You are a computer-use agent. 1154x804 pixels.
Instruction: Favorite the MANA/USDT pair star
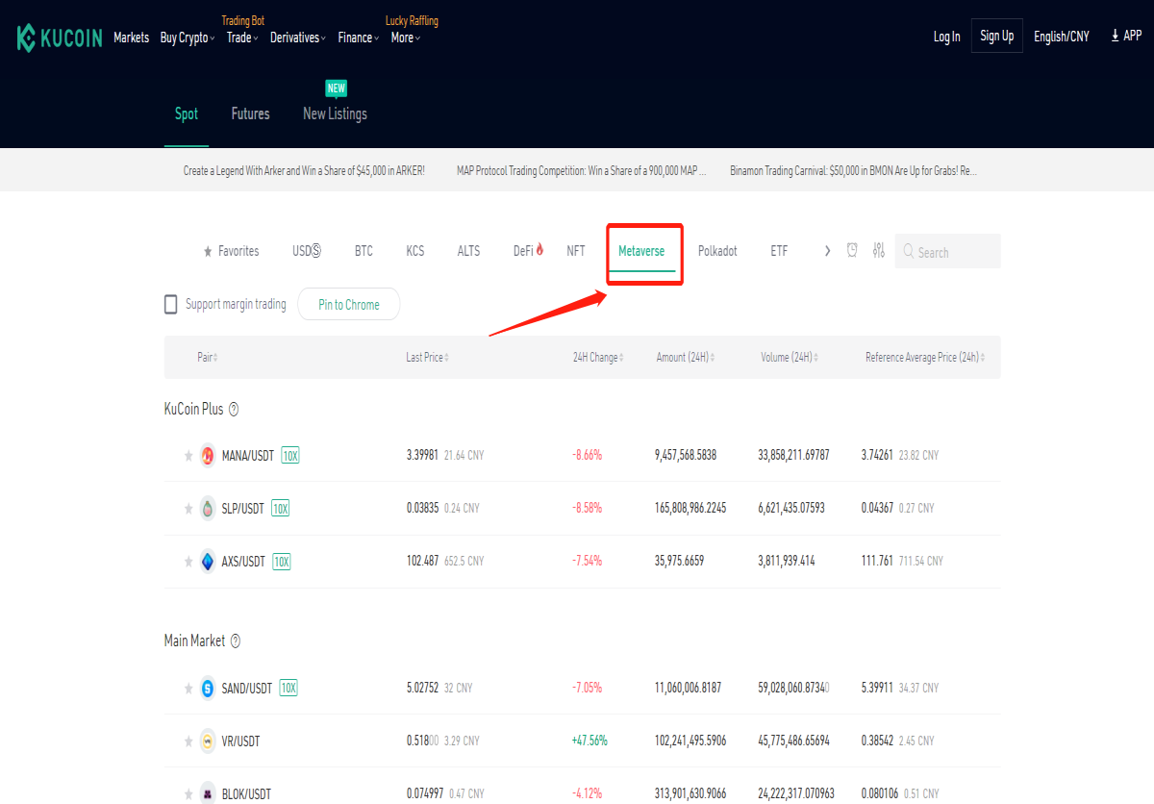tap(188, 456)
